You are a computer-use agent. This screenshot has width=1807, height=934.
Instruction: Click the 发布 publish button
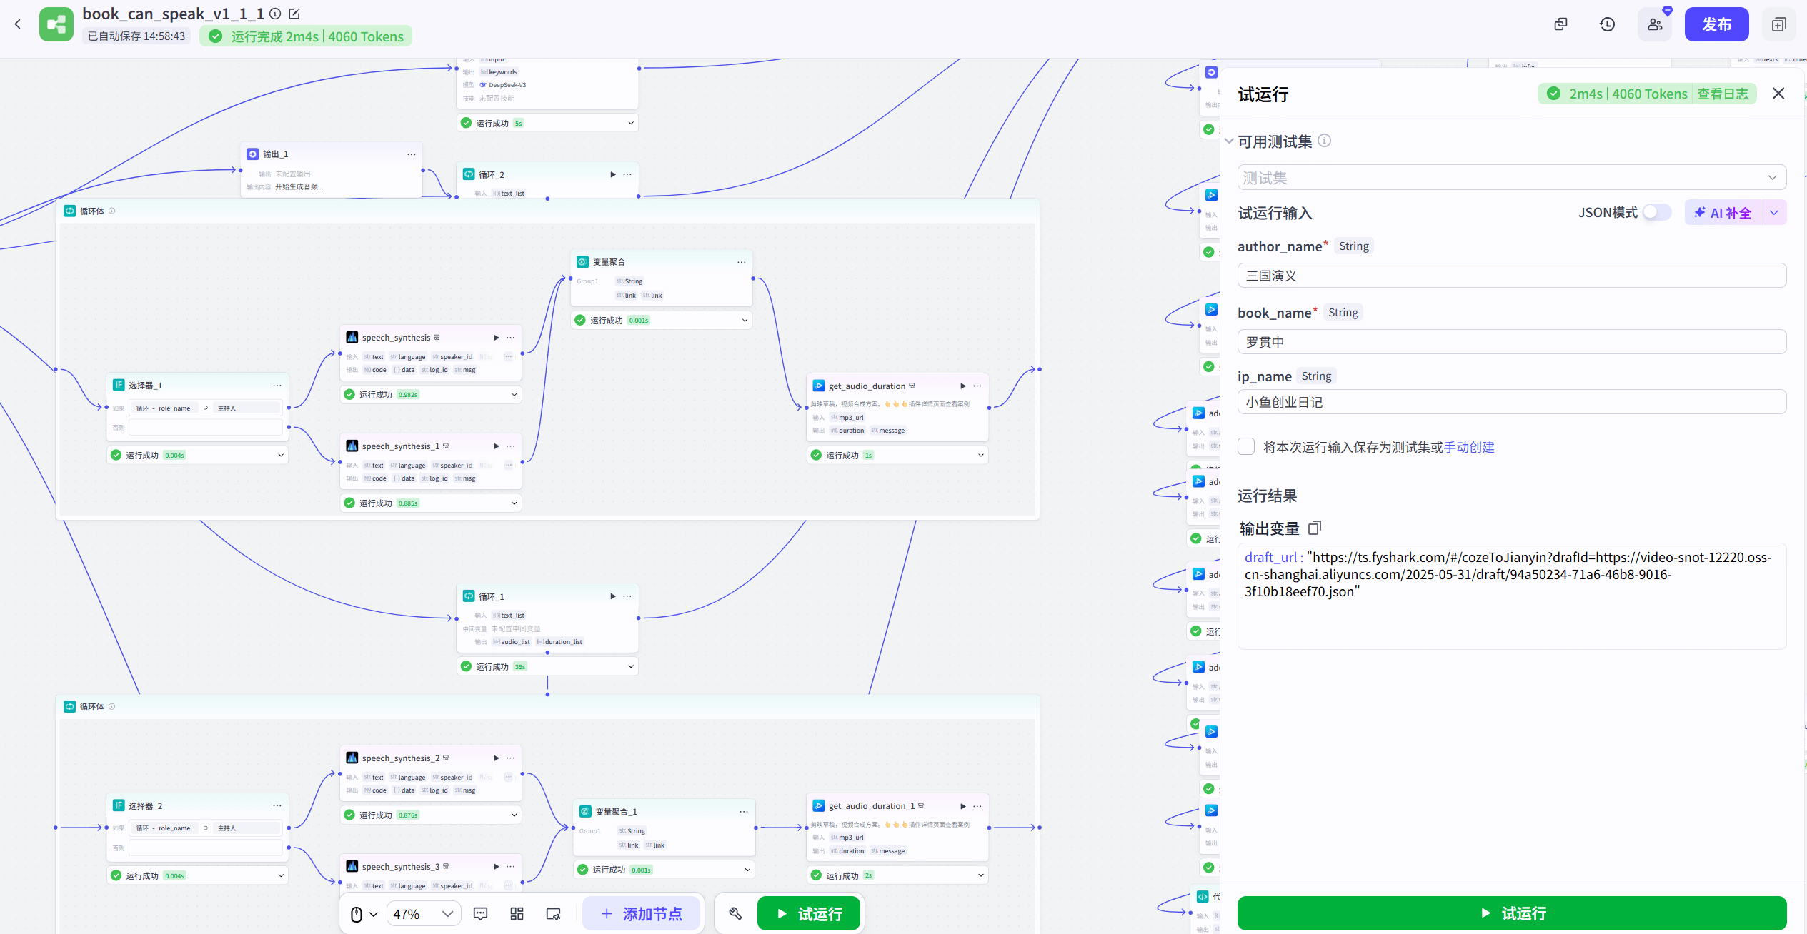pyautogui.click(x=1716, y=25)
